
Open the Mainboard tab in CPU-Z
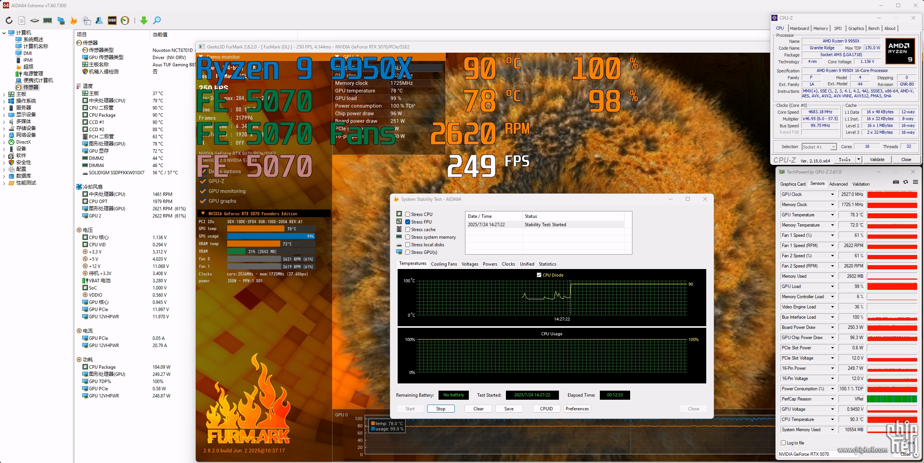tap(799, 28)
